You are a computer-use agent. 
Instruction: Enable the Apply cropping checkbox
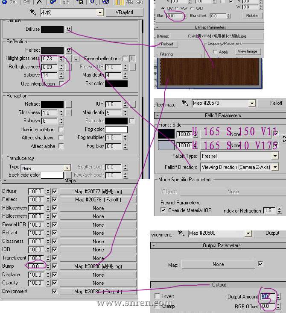[215, 52]
